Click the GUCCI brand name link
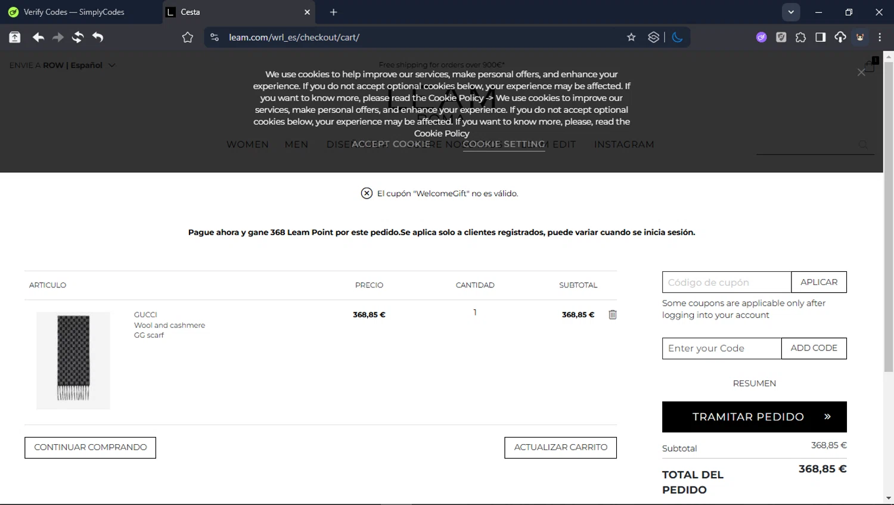The height and width of the screenshot is (505, 894). [145, 315]
